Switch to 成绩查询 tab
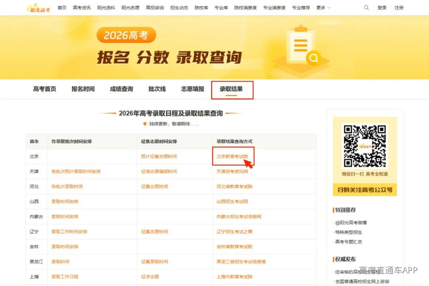 pos(121,89)
